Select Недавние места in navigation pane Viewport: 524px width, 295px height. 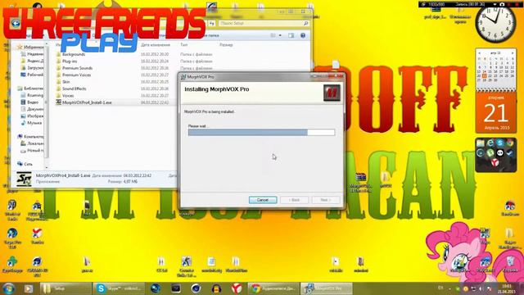tap(33, 54)
